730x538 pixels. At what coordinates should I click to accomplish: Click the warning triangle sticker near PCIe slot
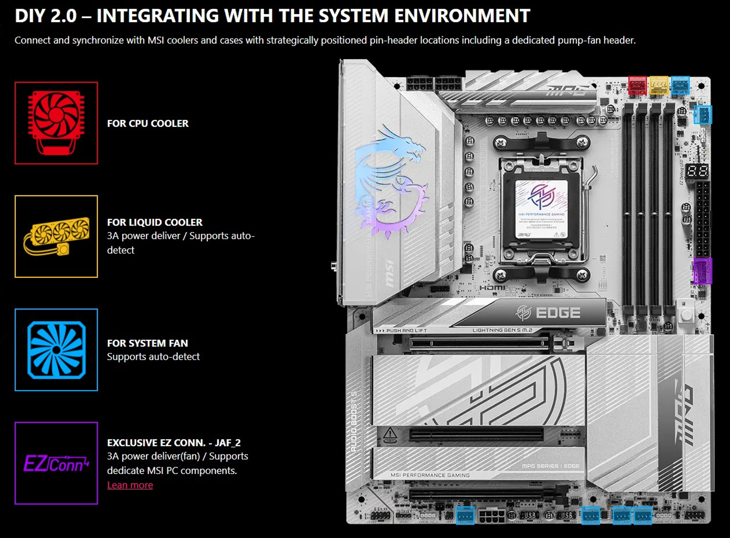click(x=390, y=435)
